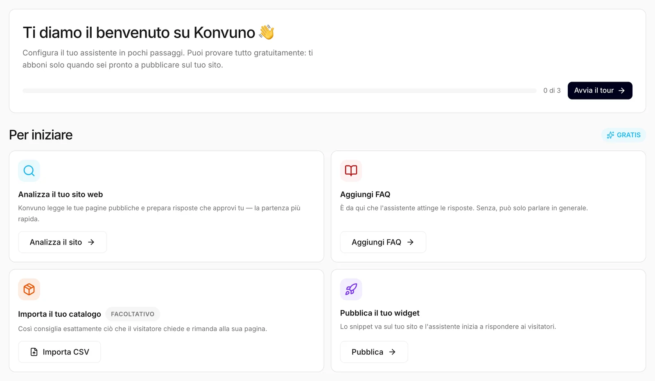Click the Pubblica button
This screenshot has height=381, width=655.
pos(374,352)
